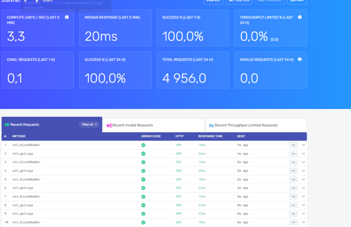Click HTTP 200 status in row 3
The height and width of the screenshot is (227, 351).
click(x=178, y=162)
